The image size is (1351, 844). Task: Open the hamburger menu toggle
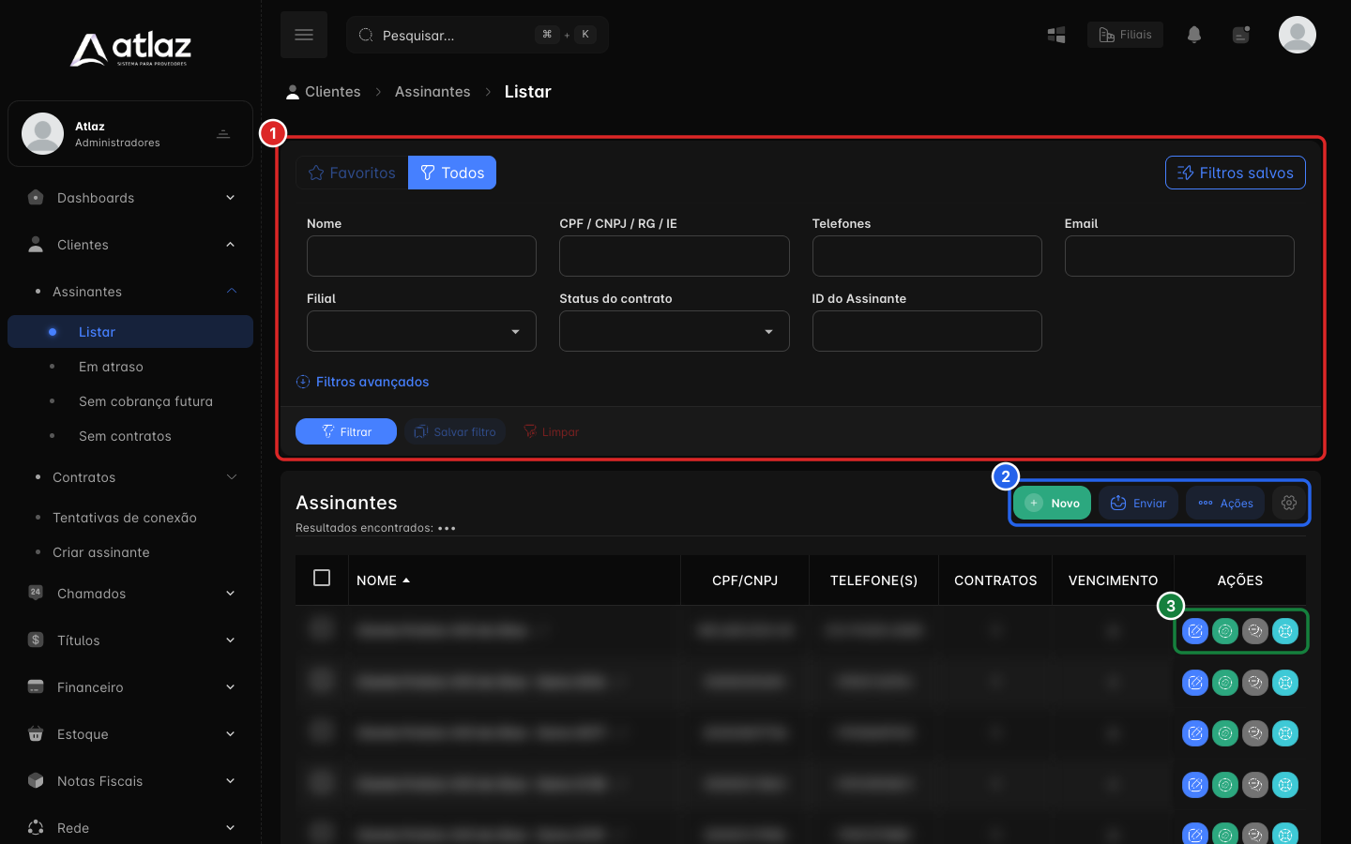coord(304,35)
